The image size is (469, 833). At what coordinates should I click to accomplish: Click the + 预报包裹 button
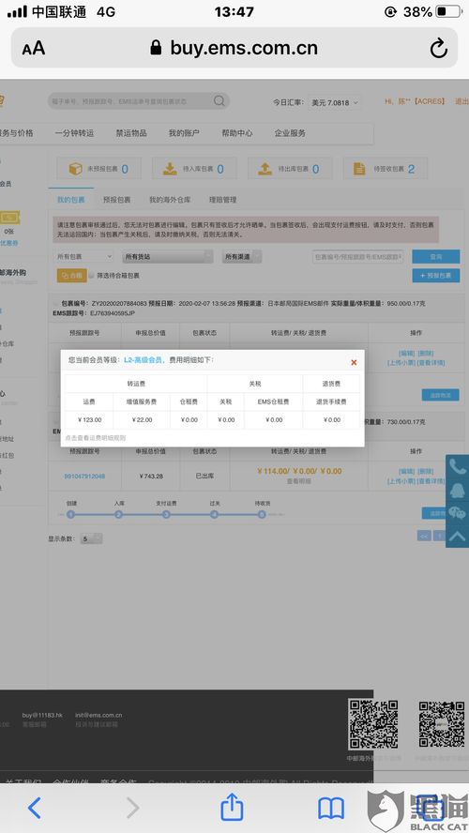(435, 275)
